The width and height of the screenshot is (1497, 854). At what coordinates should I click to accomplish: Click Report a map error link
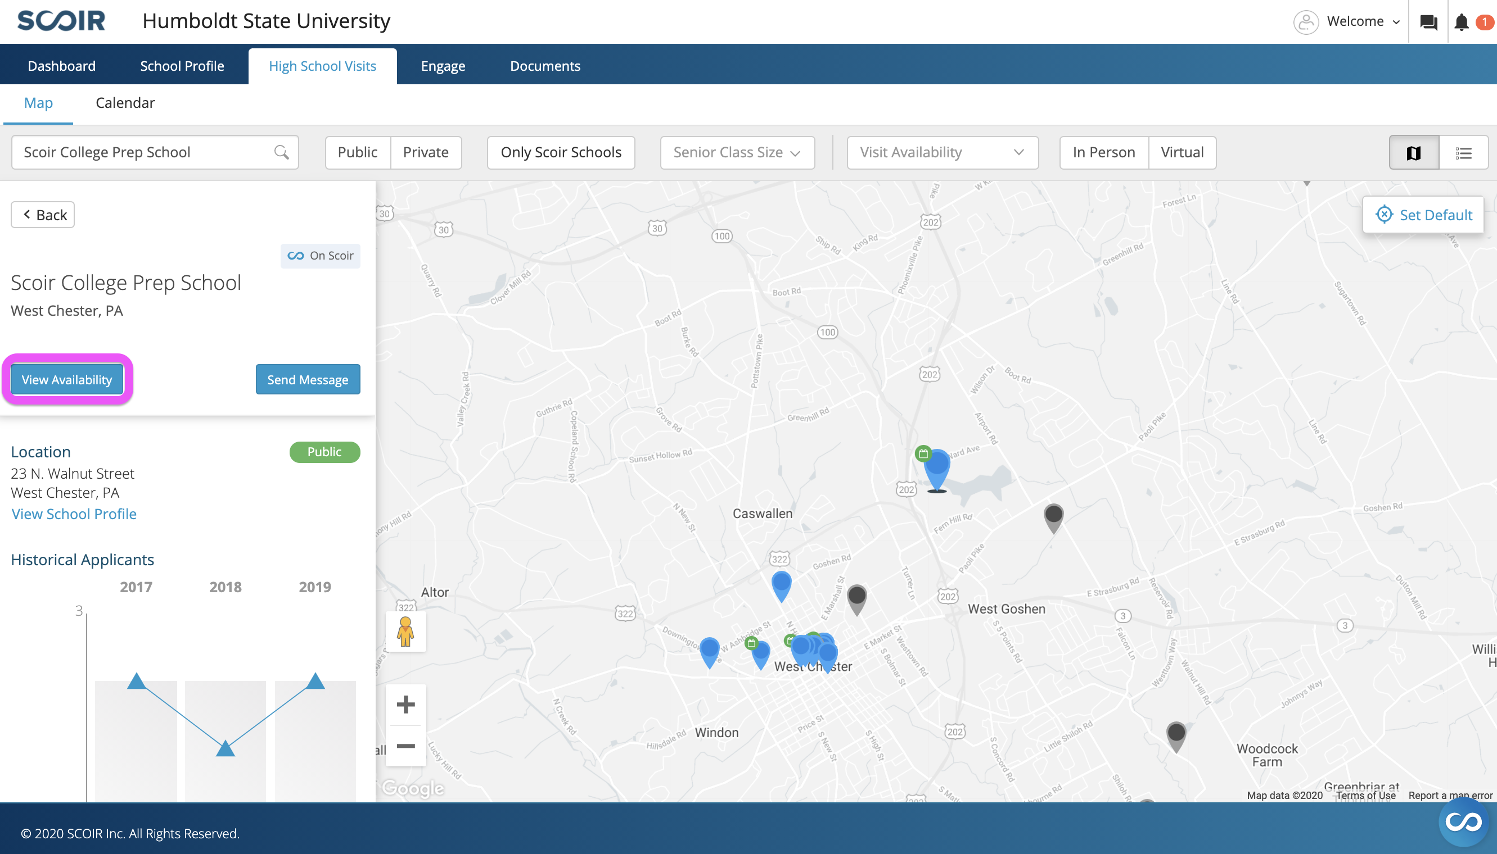1450,796
